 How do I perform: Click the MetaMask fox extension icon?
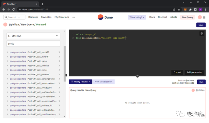pos(185,9)
